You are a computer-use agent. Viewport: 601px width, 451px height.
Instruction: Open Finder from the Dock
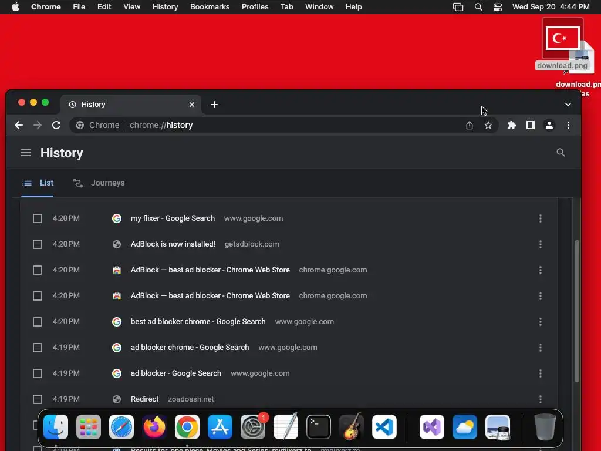[56, 427]
